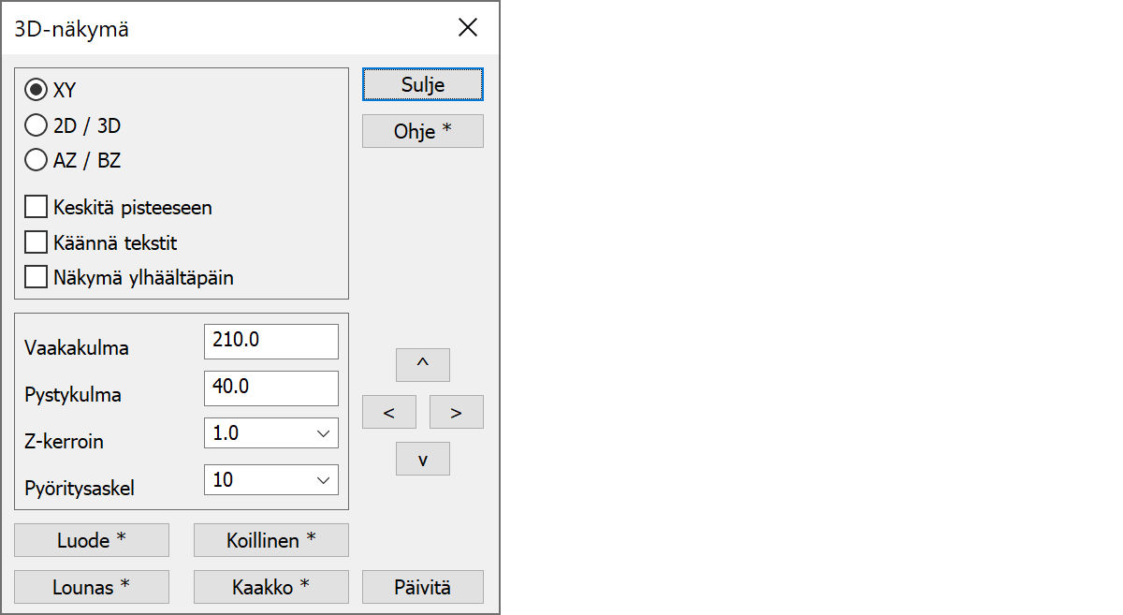Image resolution: width=1123 pixels, height=615 pixels.
Task: Close the 3D-näkymä dialog window
Action: pyautogui.click(x=468, y=28)
